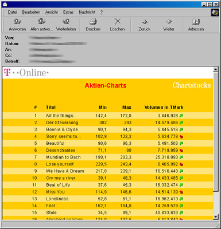Click the Windows logo icon in the menu bar
221x229 pixels.
click(x=215, y=13)
